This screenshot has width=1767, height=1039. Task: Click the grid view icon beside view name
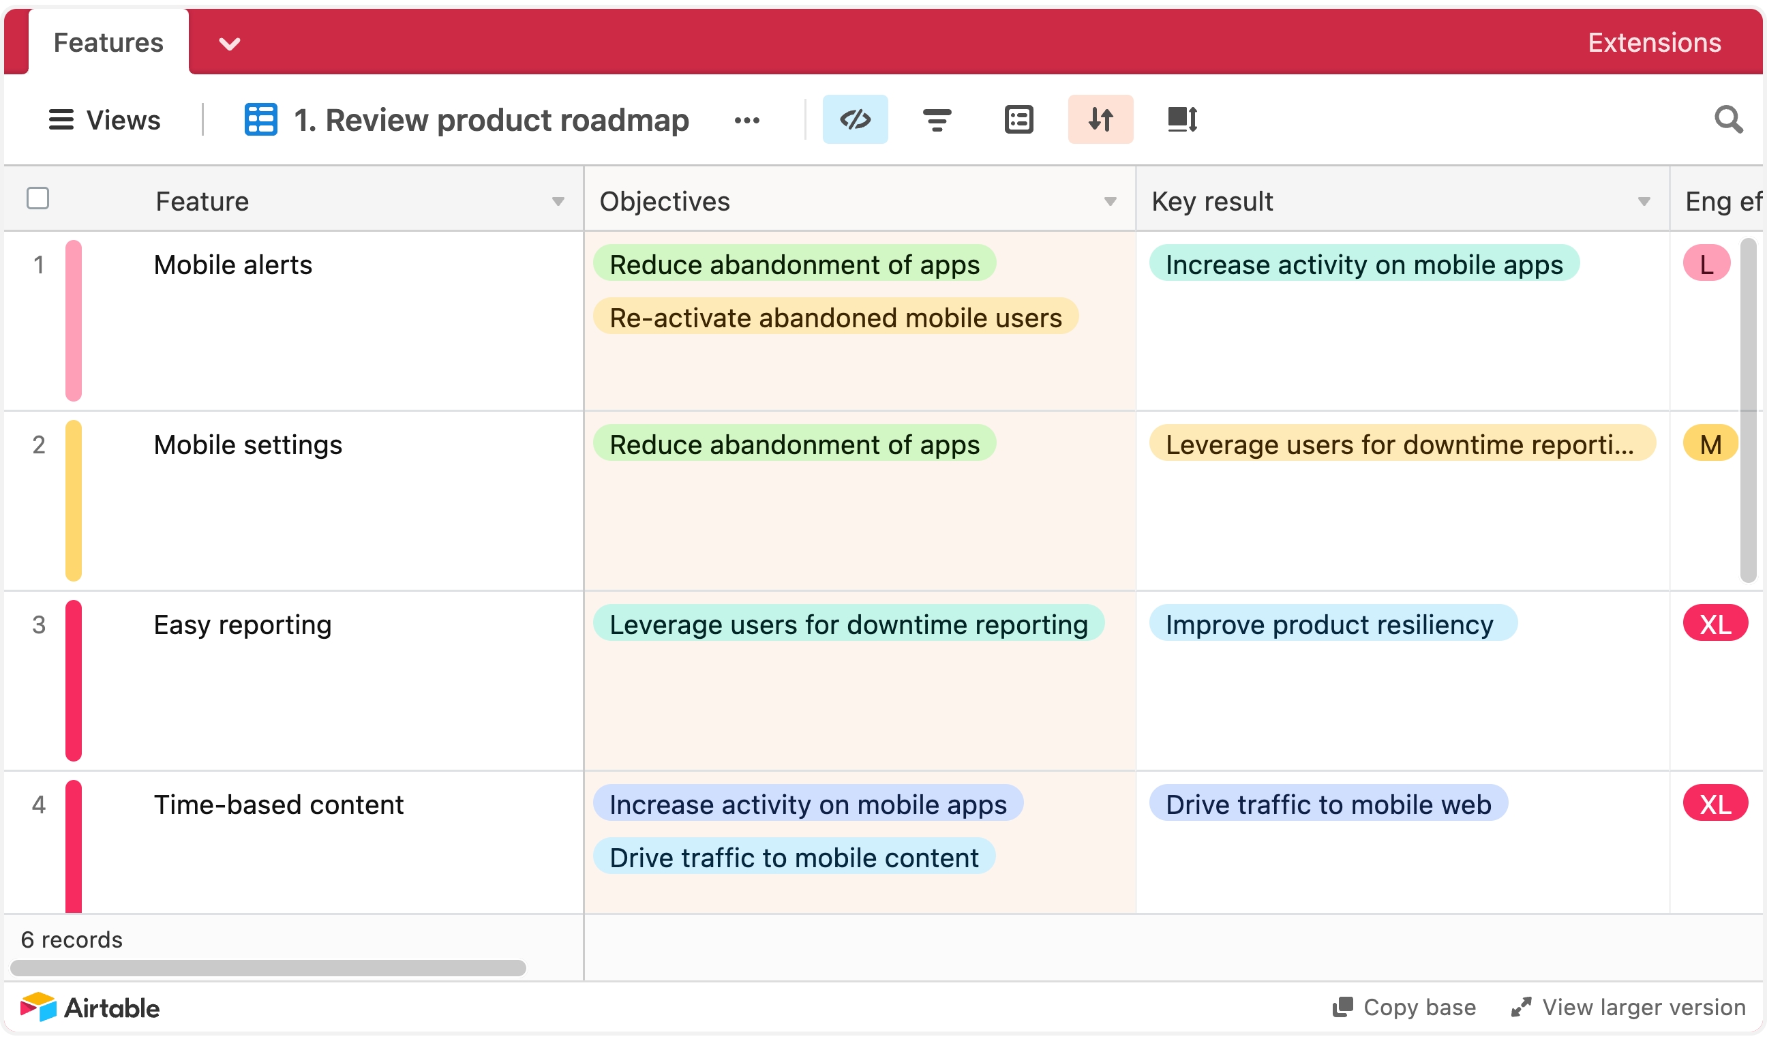pos(260,120)
